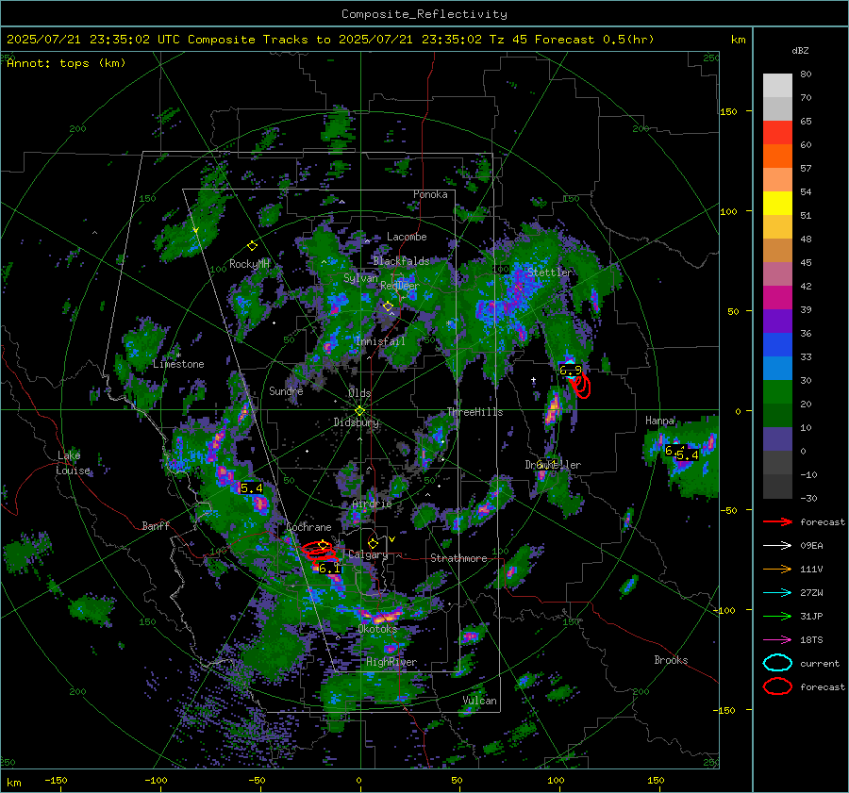Pick the red 65-60 dBZ color swatch
The width and height of the screenshot is (849, 793).
coord(777,133)
